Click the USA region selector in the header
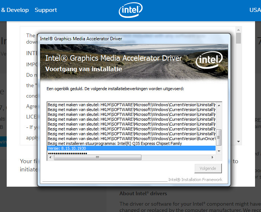 [x=255, y=10]
